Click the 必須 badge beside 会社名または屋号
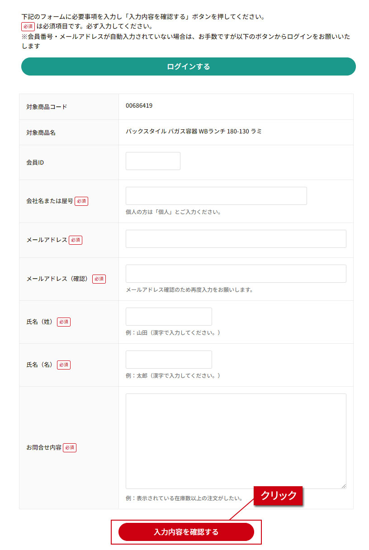 pyautogui.click(x=81, y=201)
